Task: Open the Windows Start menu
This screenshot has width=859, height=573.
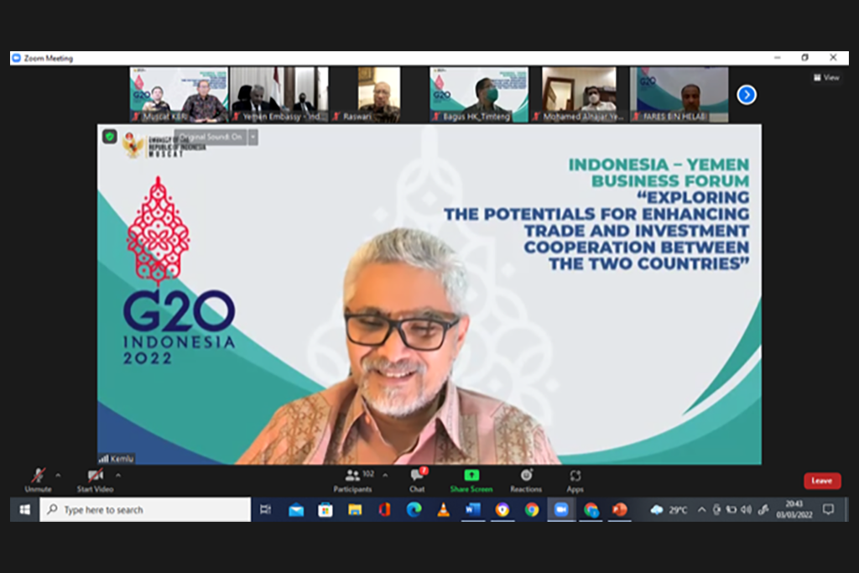Action: click(24, 510)
